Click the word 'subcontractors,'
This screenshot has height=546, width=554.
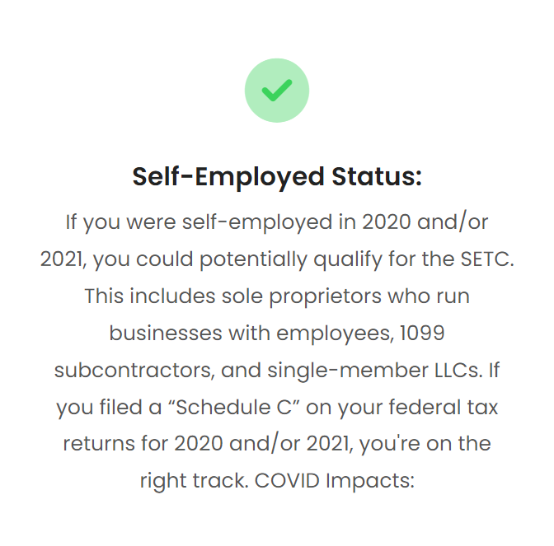tap(134, 371)
